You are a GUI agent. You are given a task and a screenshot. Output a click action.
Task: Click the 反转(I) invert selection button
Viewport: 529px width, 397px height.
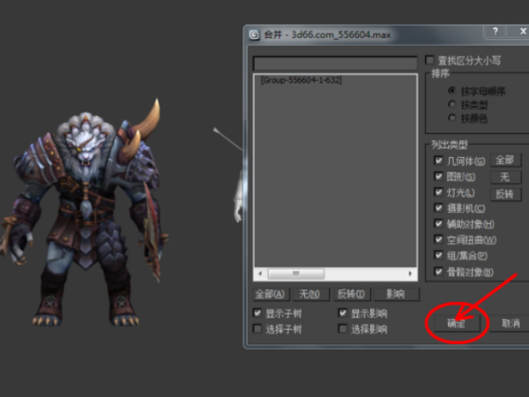pyautogui.click(x=352, y=294)
